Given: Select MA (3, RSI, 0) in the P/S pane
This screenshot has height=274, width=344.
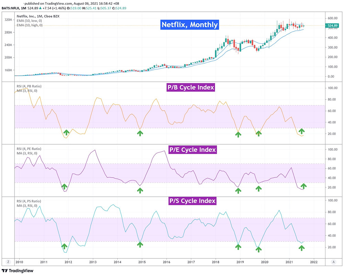Looking at the screenshot, I should pos(27,206).
